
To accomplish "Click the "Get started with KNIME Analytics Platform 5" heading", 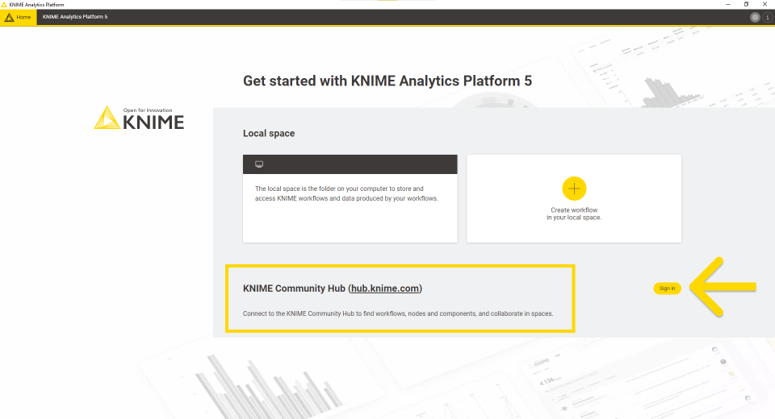I will tap(387, 81).
